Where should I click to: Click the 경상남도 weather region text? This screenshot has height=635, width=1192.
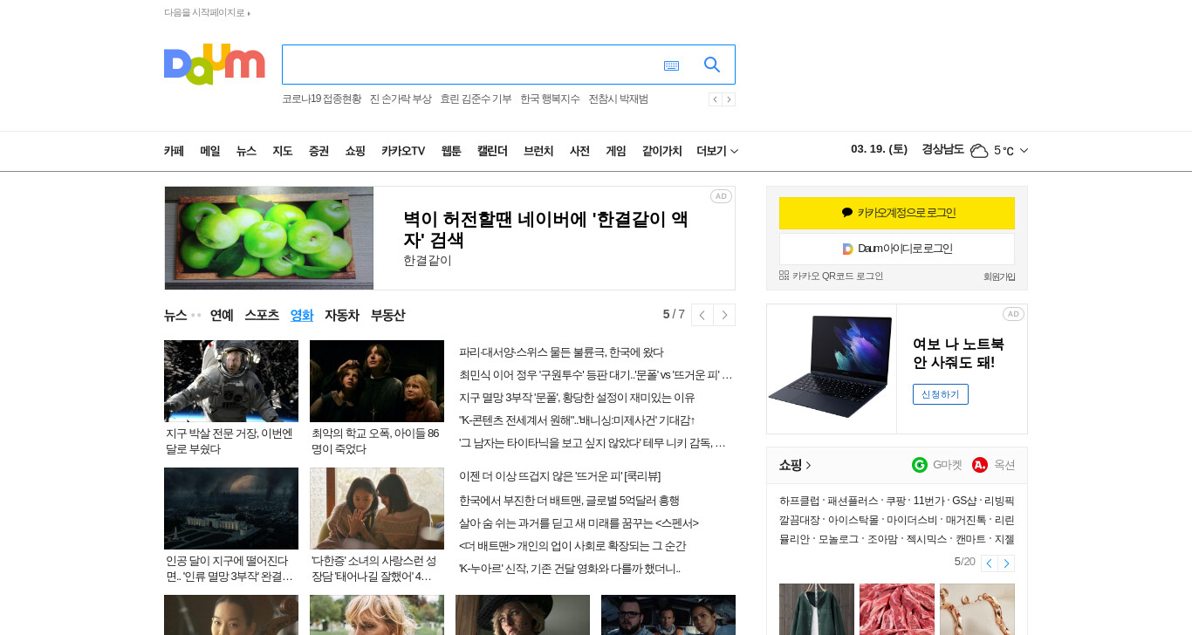[942, 149]
